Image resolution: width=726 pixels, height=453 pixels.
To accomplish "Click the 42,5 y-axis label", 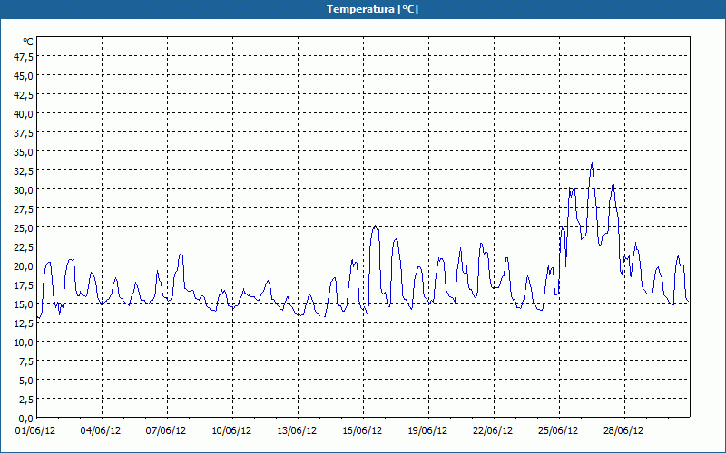I will pyautogui.click(x=24, y=95).
